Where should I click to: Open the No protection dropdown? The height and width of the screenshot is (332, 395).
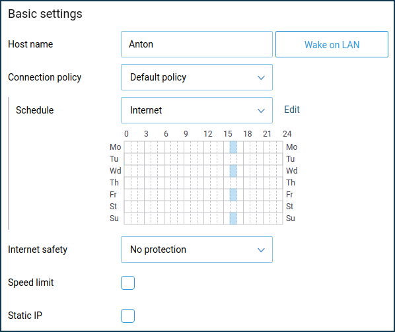197,249
